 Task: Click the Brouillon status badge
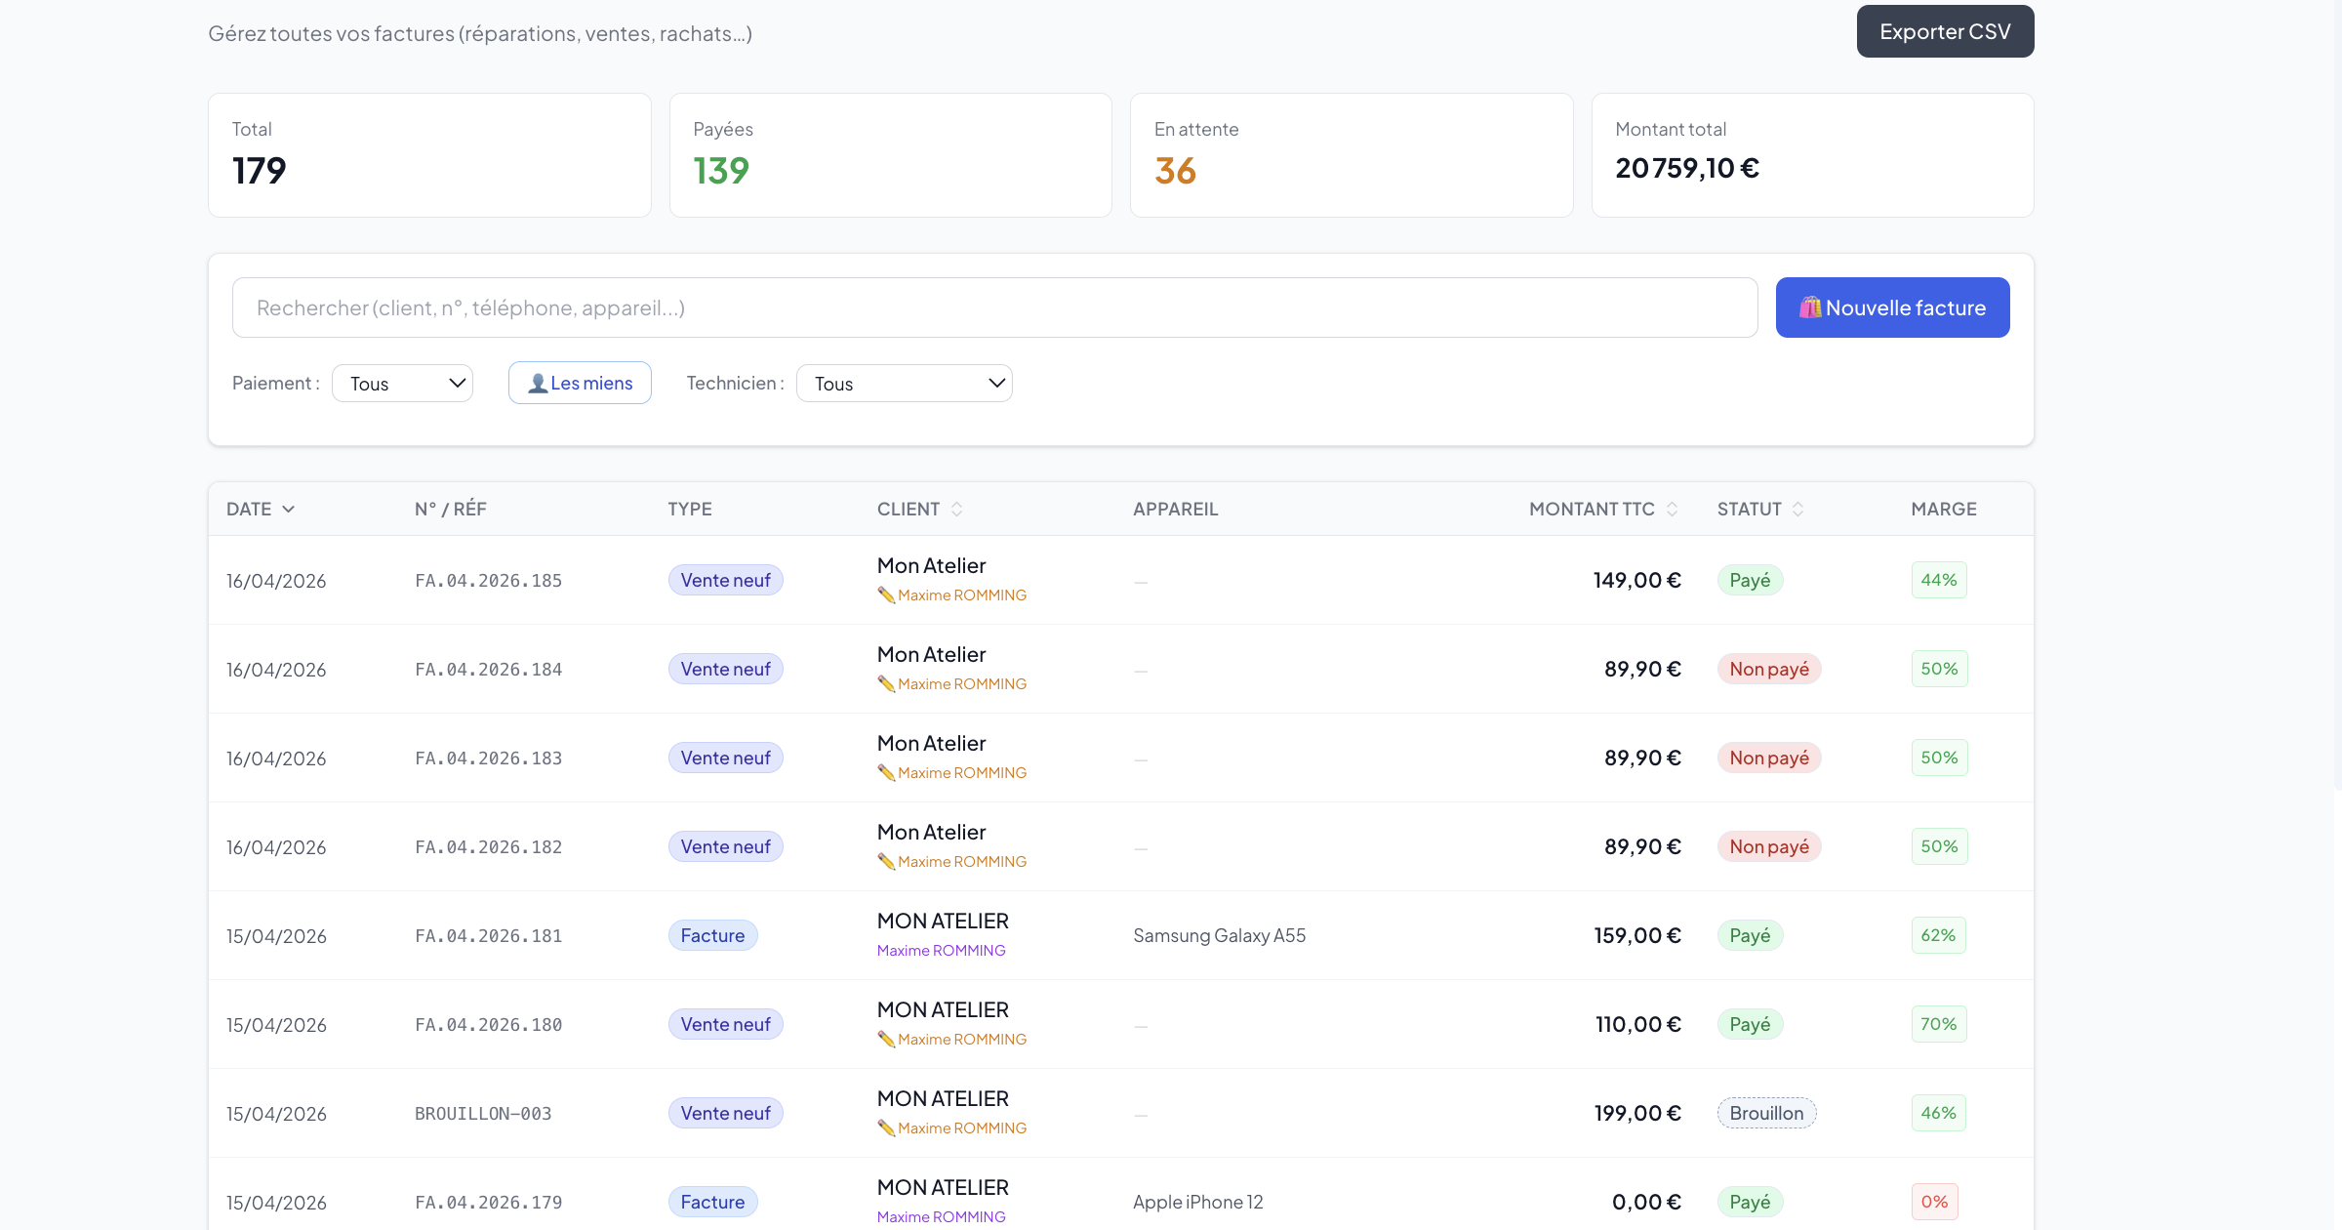pos(1765,1113)
